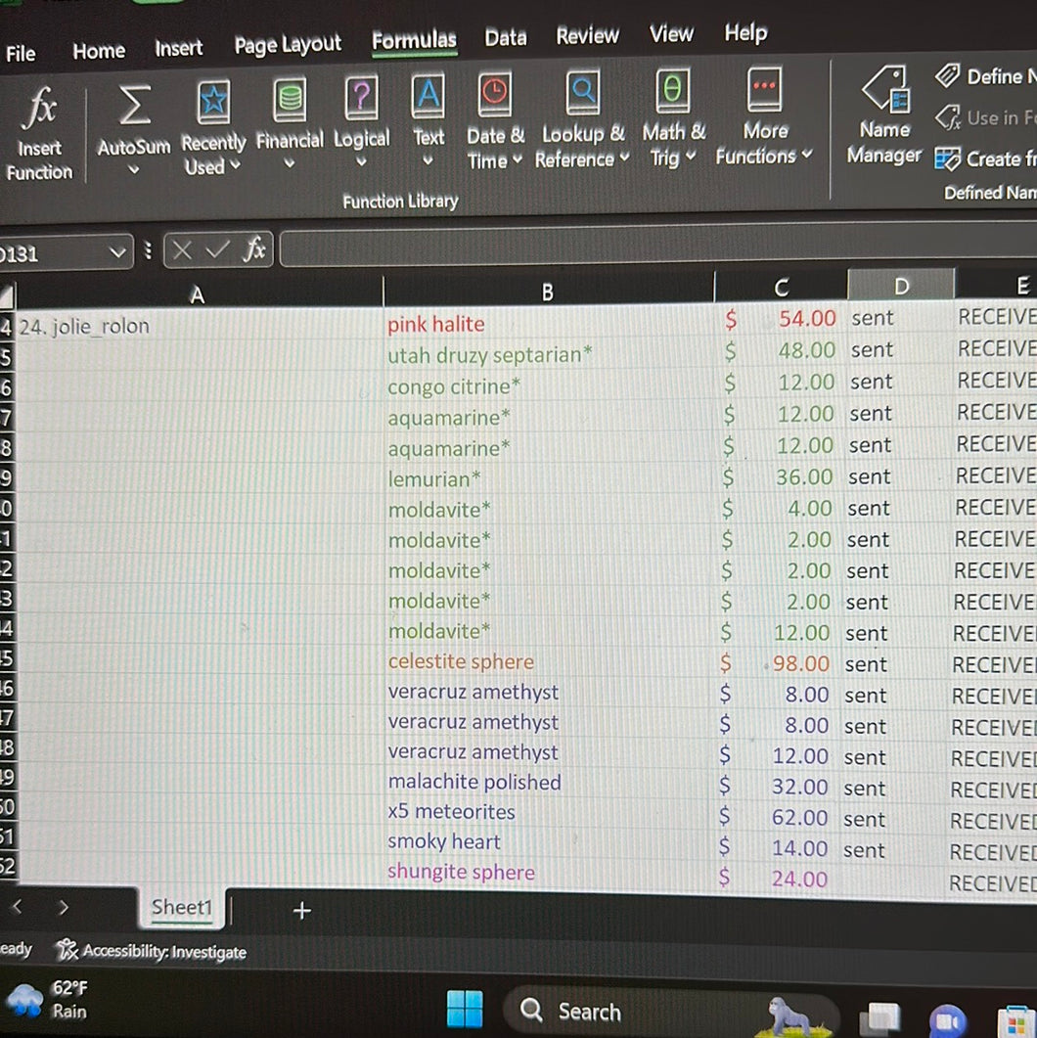This screenshot has height=1038, width=1037.
Task: Switch to the Insert tab
Action: click(x=179, y=48)
